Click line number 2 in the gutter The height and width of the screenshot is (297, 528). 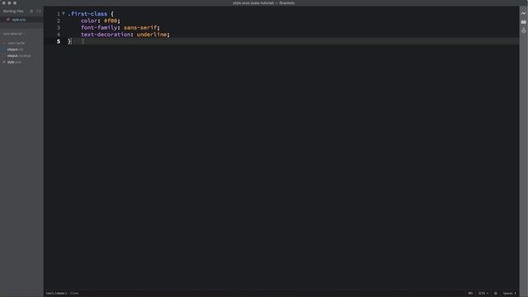[59, 21]
